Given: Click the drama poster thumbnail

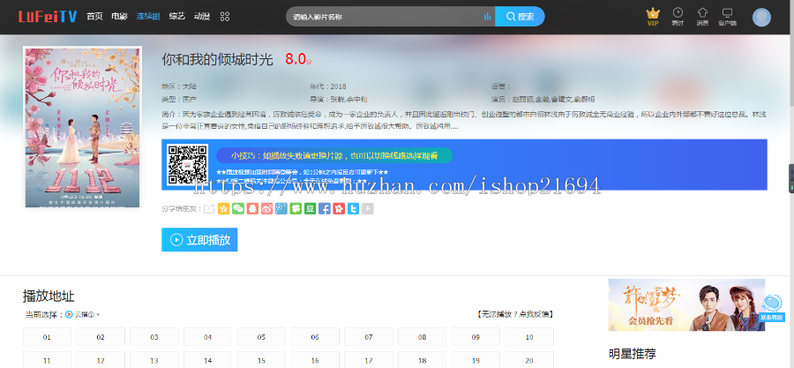Looking at the screenshot, I should coord(83,127).
